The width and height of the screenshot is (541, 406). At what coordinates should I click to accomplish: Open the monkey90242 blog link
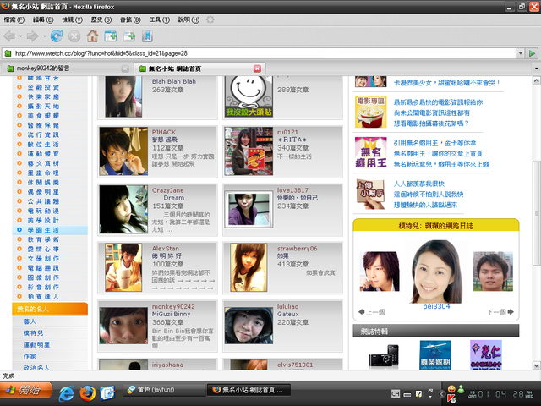[173, 306]
